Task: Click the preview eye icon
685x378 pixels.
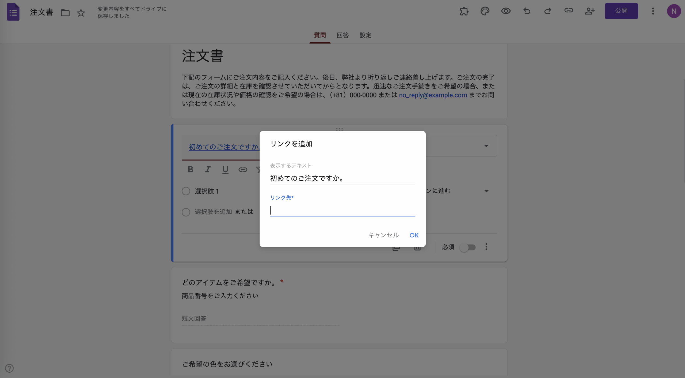Action: (x=506, y=11)
